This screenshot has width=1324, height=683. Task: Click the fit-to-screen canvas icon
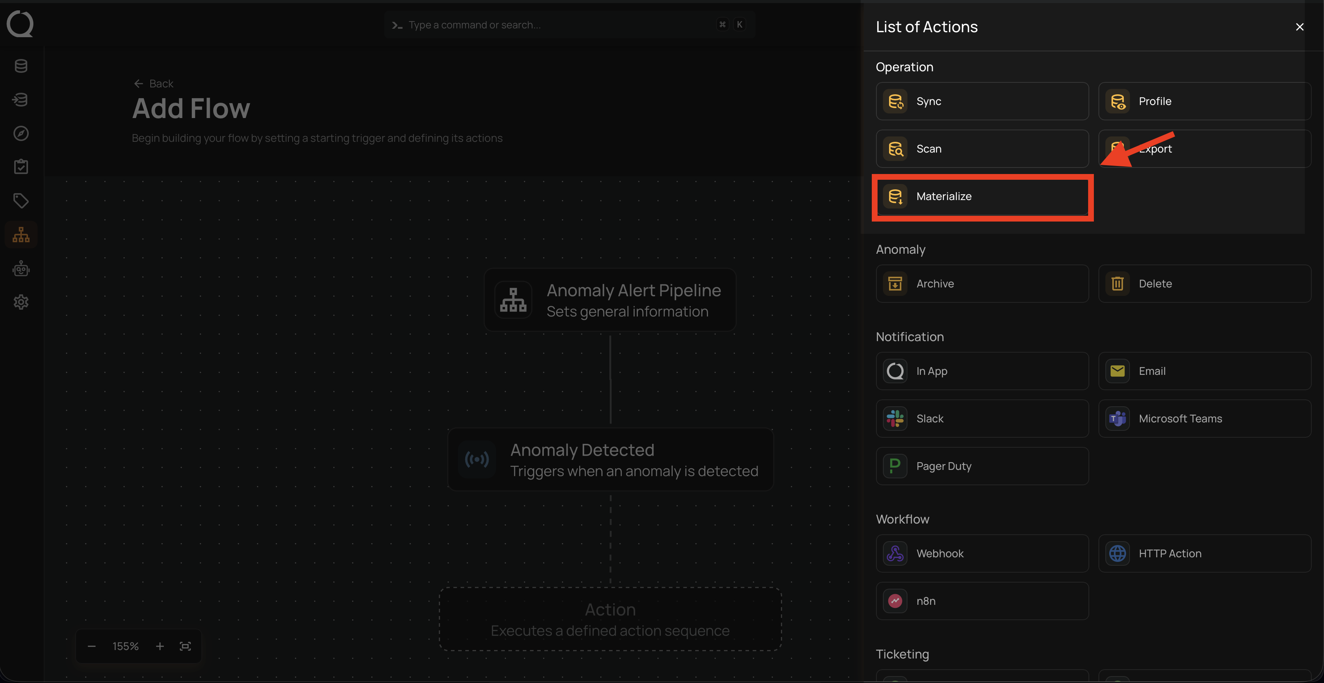[185, 646]
